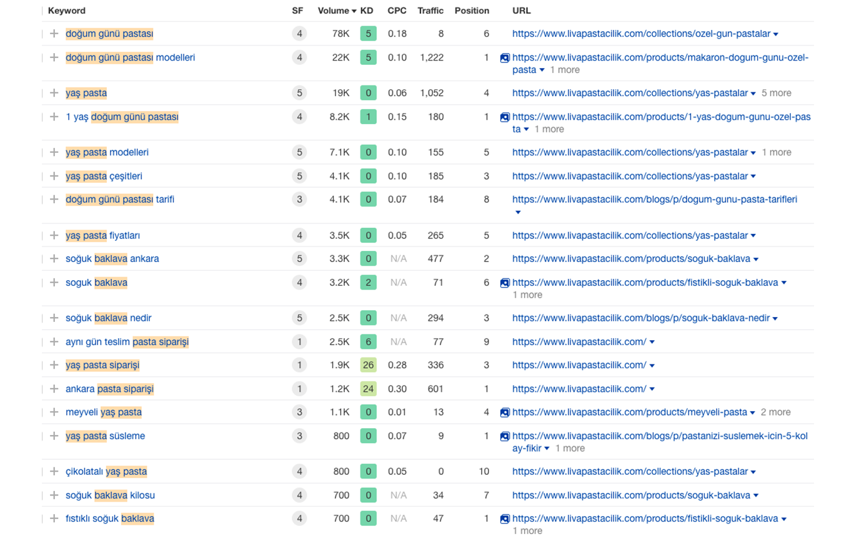This screenshot has height=541, width=854.
Task: Click image icon before meyveli-pasta URL
Action: pyautogui.click(x=505, y=412)
